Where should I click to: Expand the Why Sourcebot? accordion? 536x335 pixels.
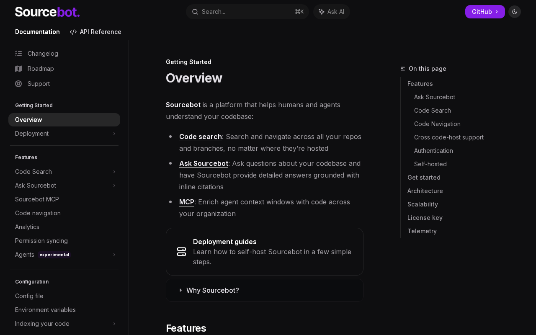tap(212, 290)
